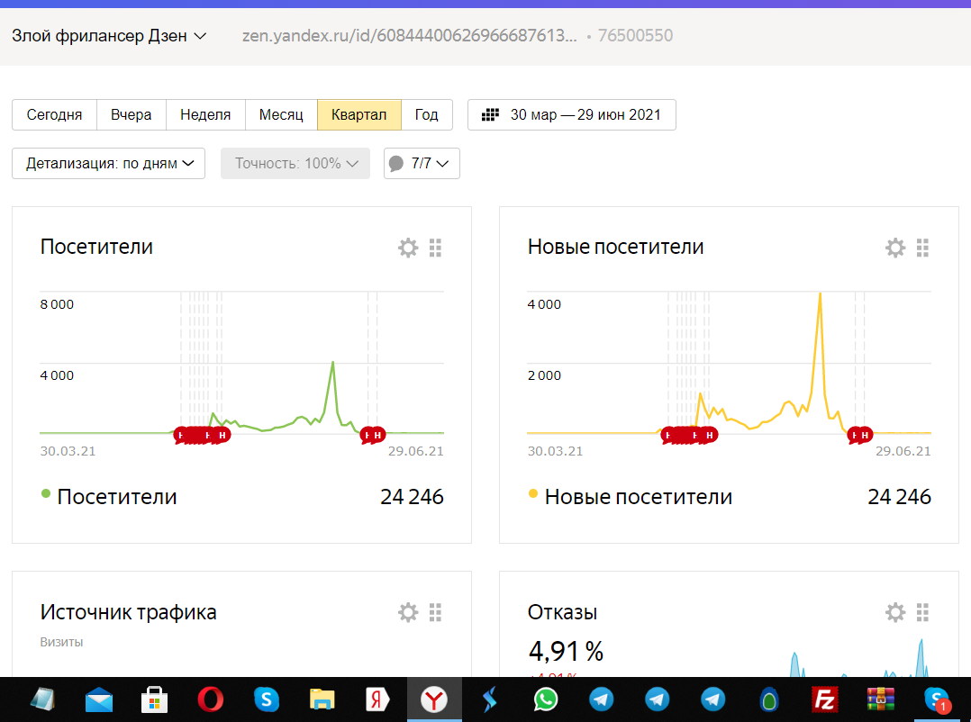
Task: Open Opera browser from the taskbar
Action: [211, 699]
